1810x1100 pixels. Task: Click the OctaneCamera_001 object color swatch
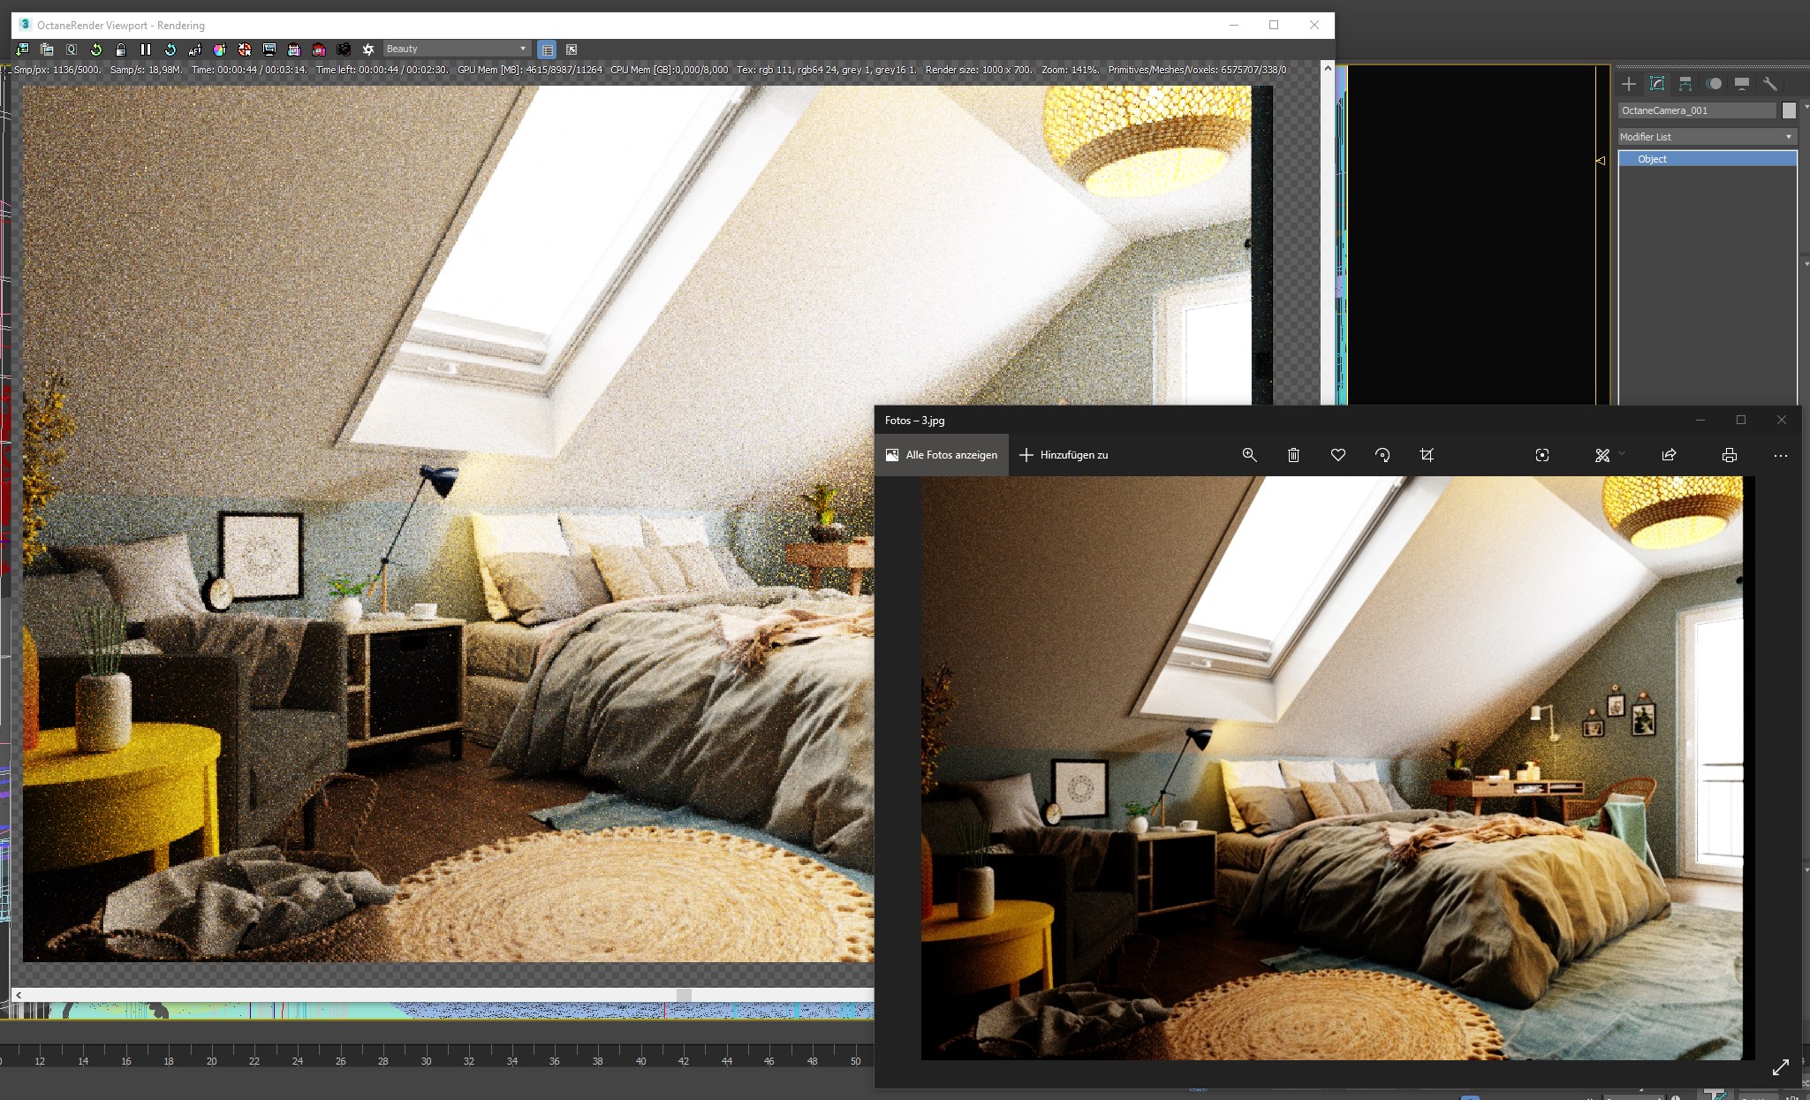[x=1789, y=110]
